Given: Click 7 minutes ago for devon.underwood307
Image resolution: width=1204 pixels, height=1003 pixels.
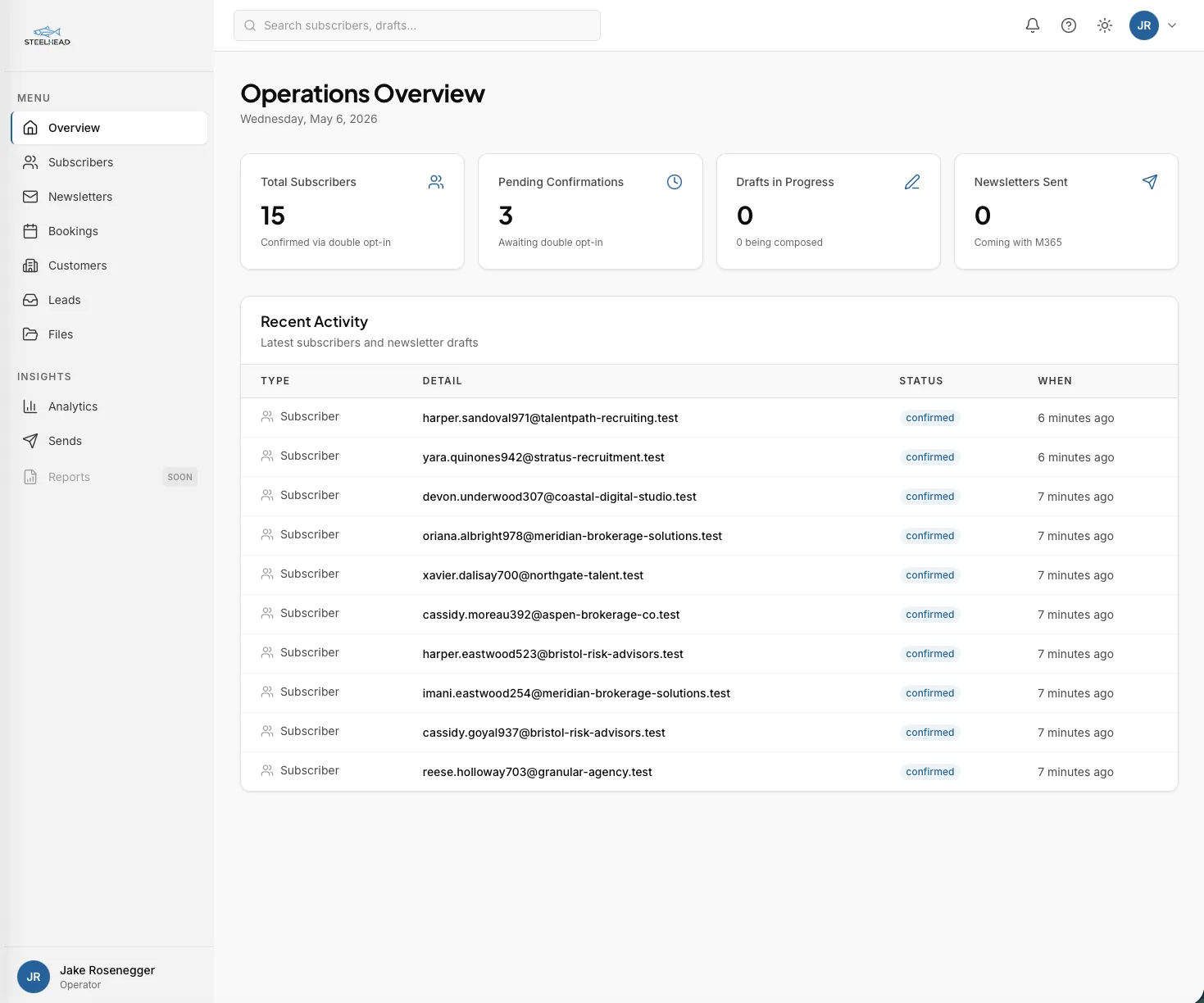Looking at the screenshot, I should [1075, 497].
